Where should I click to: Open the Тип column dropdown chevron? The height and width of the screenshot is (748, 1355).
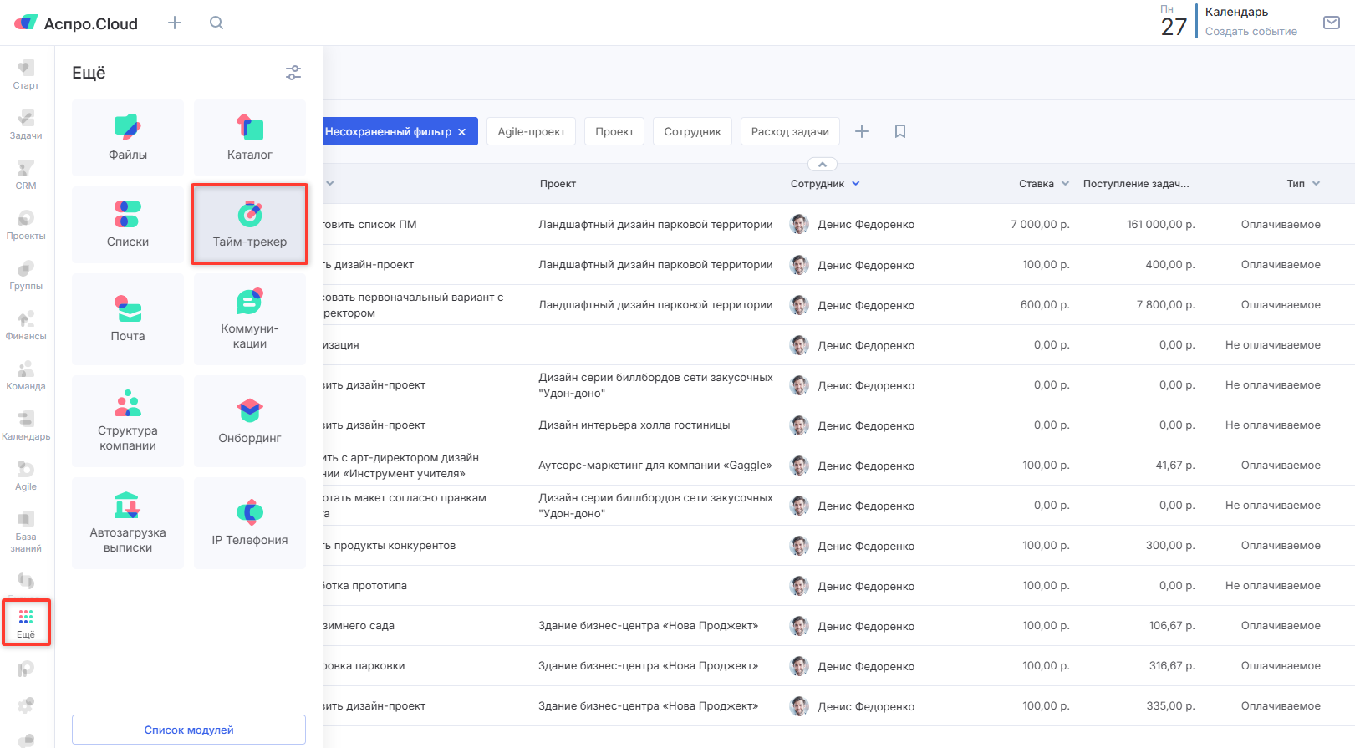tap(1316, 184)
